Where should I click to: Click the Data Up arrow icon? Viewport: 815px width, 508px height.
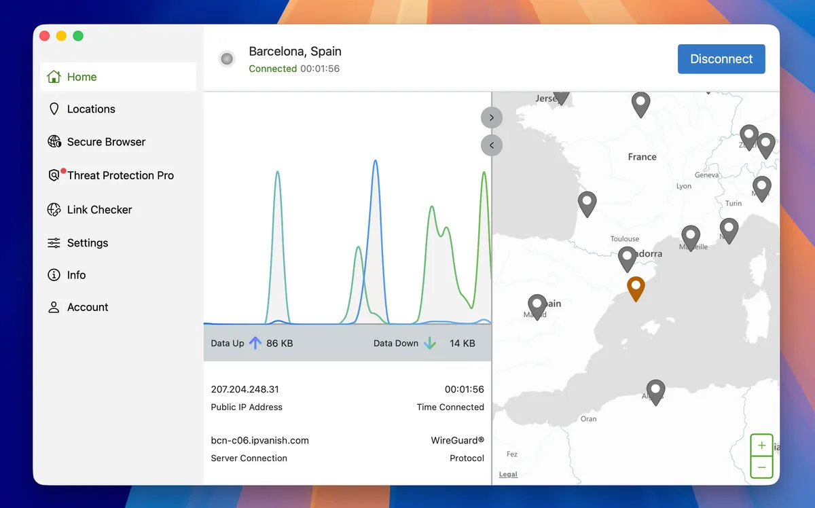(255, 343)
